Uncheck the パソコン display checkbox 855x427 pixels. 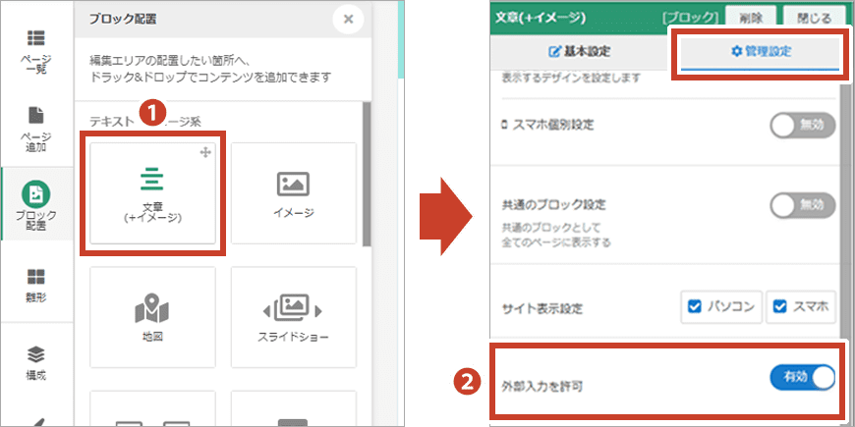[x=697, y=307]
